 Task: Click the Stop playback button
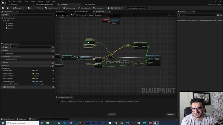point(116,8)
